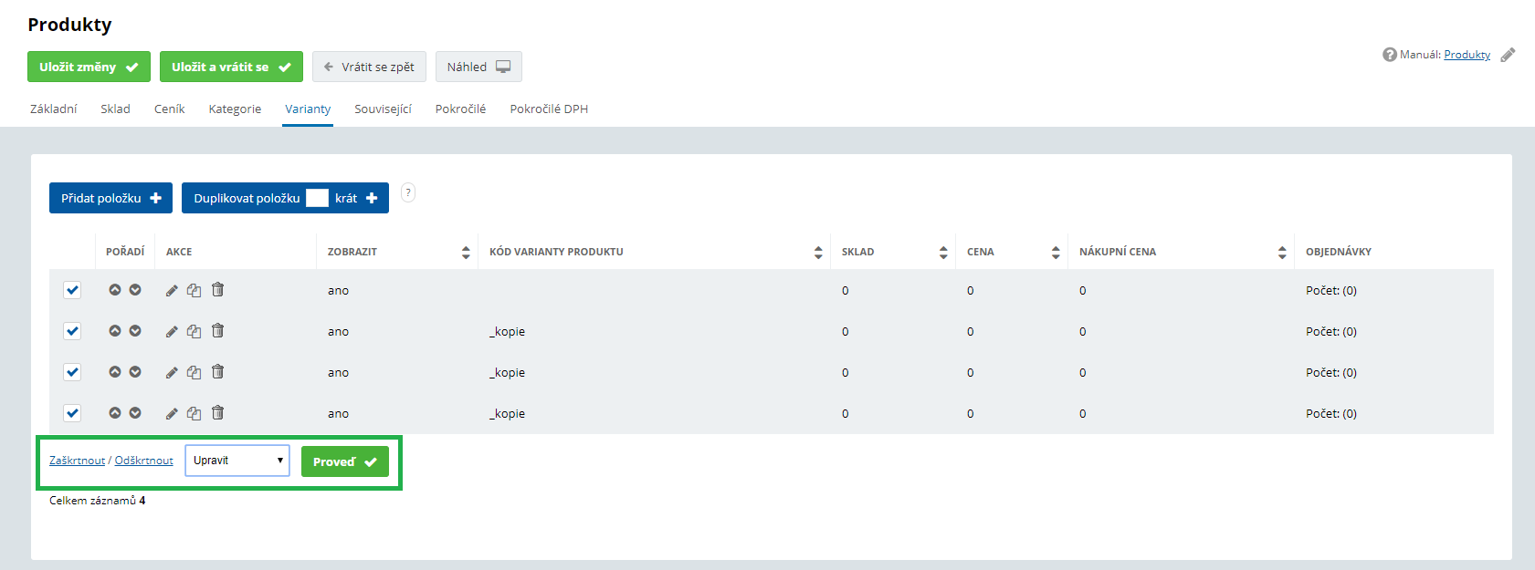This screenshot has height=570, width=1535.
Task: Click the green Proveď button
Action: tap(345, 461)
